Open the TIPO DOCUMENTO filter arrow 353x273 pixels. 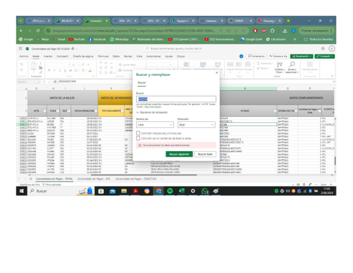coord(122,111)
